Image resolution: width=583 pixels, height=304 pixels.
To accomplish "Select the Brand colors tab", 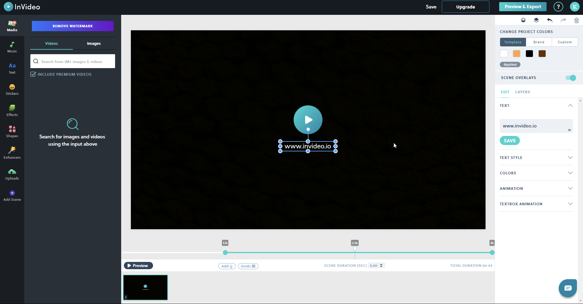I will click(539, 42).
